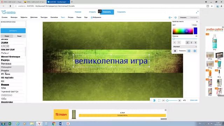Open the Обычный blend mode dropdown
Image resolution: width=224 pixels, height=126 pixels.
(x=185, y=47)
